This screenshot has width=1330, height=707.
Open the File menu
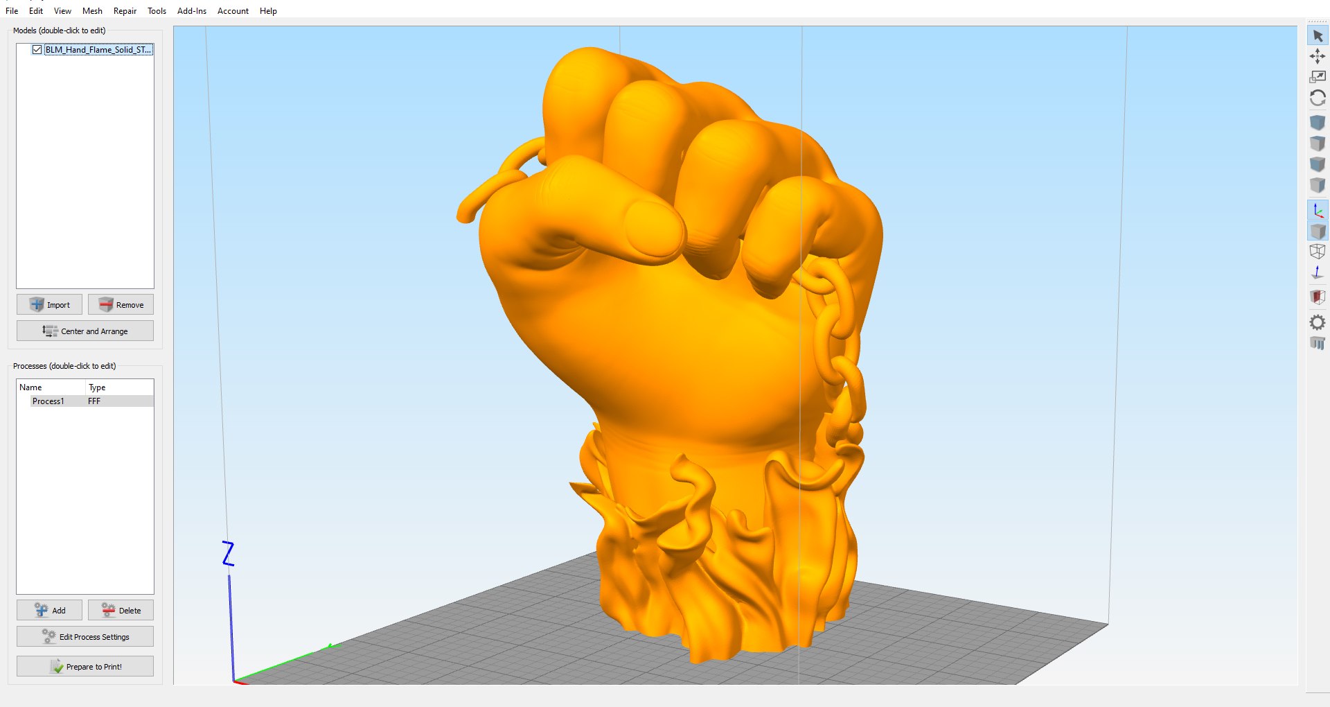[12, 11]
